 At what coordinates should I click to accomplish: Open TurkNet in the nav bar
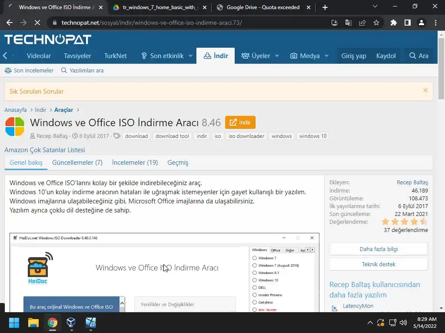pos(116,56)
